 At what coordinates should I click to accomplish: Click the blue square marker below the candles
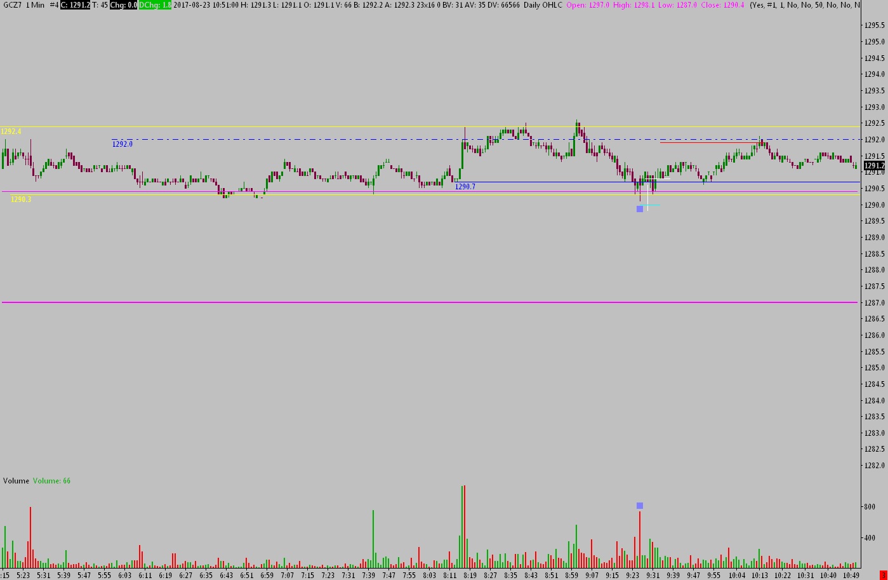[x=640, y=209]
